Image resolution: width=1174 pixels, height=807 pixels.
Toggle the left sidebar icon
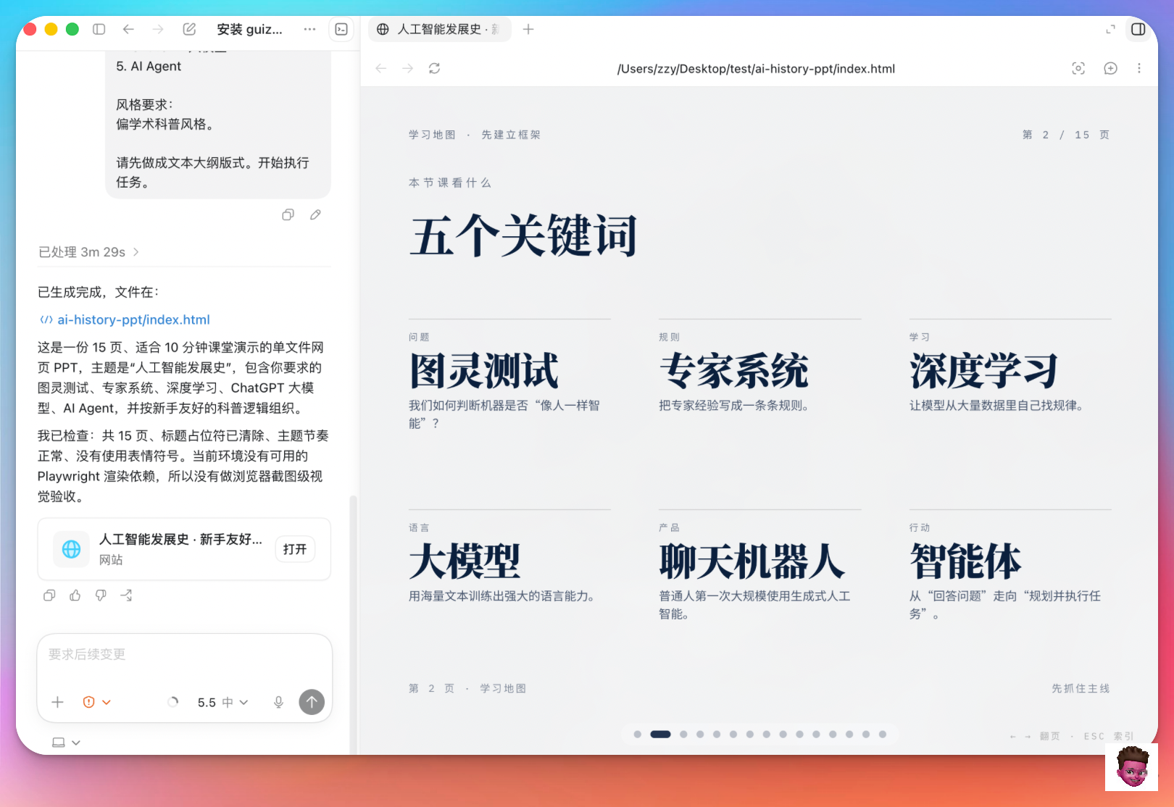click(x=99, y=29)
